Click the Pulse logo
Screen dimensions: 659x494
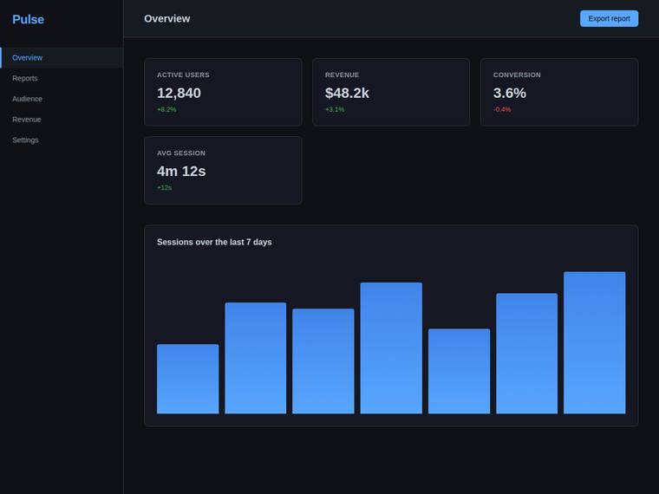[28, 19]
